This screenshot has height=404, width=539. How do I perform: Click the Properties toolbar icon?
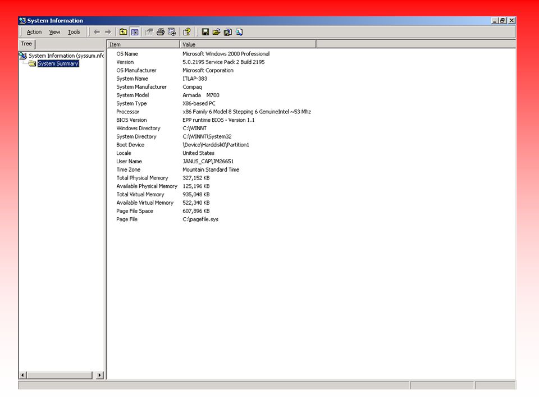[x=149, y=32]
